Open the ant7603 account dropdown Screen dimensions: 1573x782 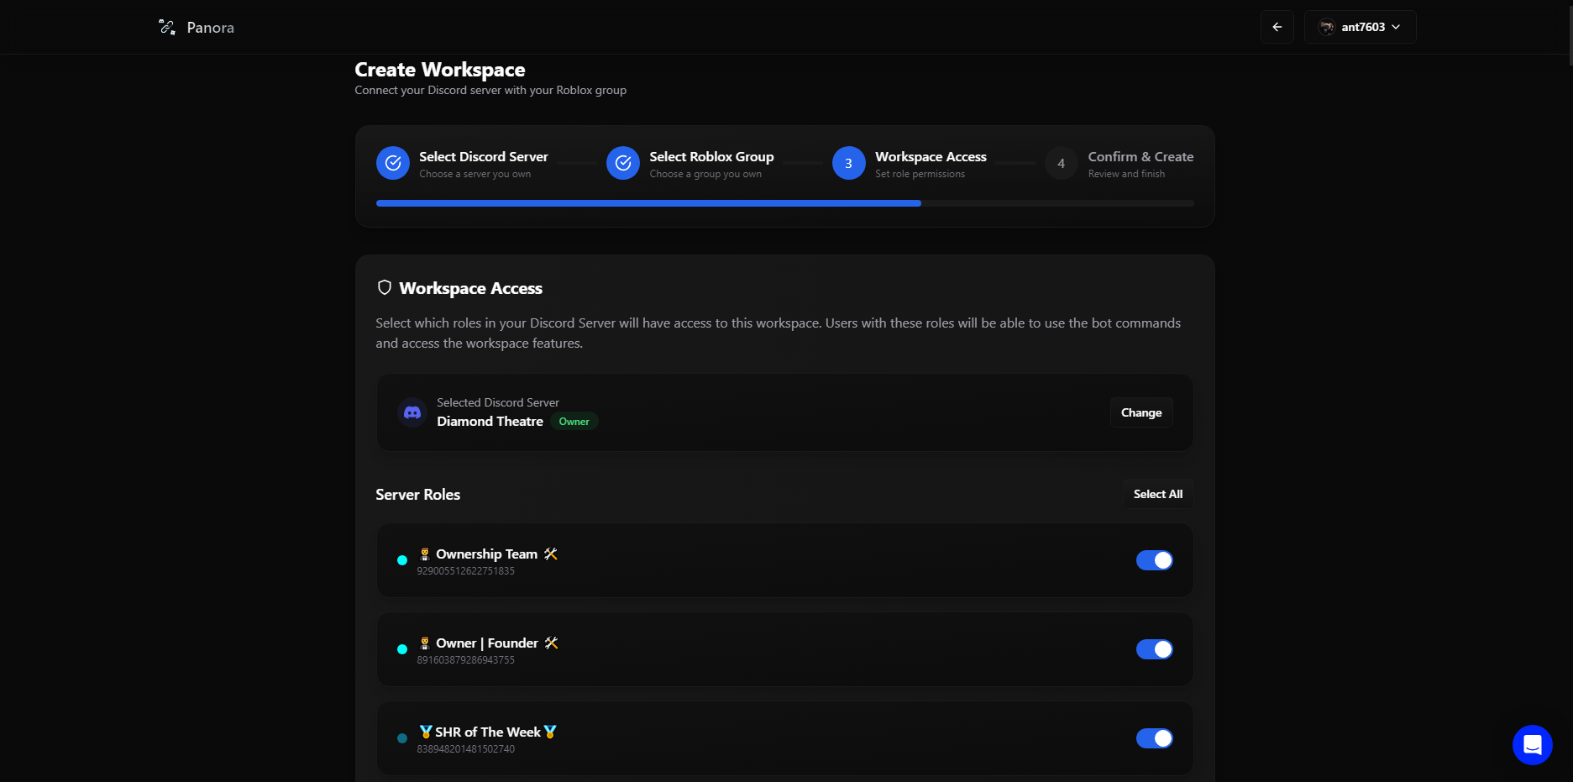pyautogui.click(x=1360, y=27)
